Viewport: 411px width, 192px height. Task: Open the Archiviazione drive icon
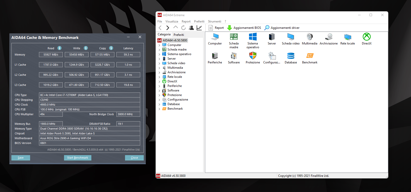pyautogui.click(x=328, y=37)
